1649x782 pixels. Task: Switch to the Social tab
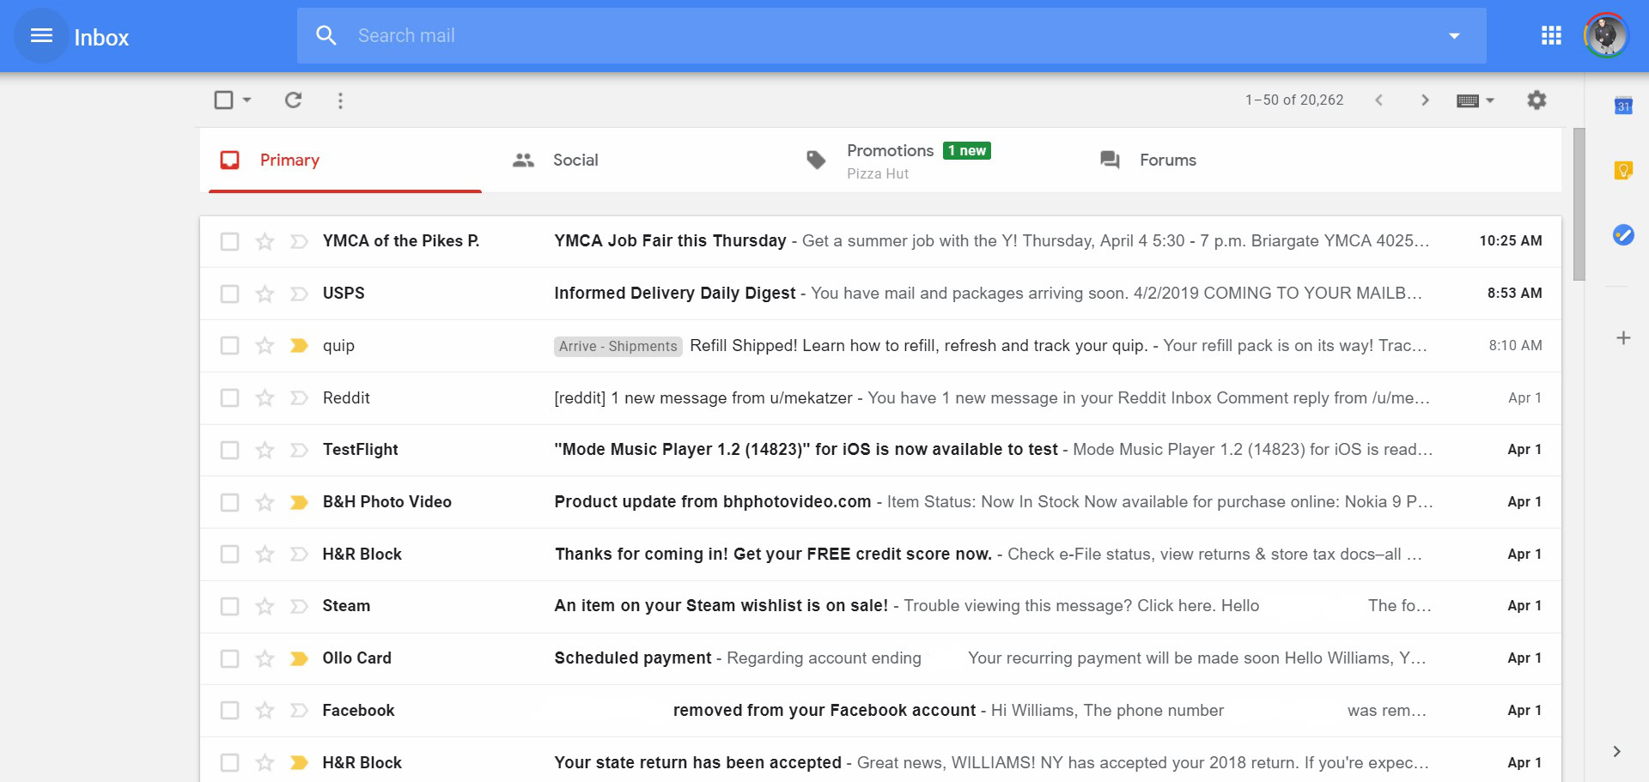575,161
